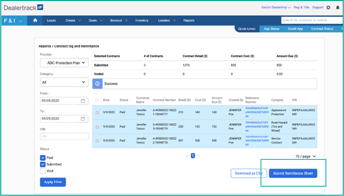The height and width of the screenshot is (196, 344).
Task: Click the Dealertrack logo
Action: coord(23,8)
